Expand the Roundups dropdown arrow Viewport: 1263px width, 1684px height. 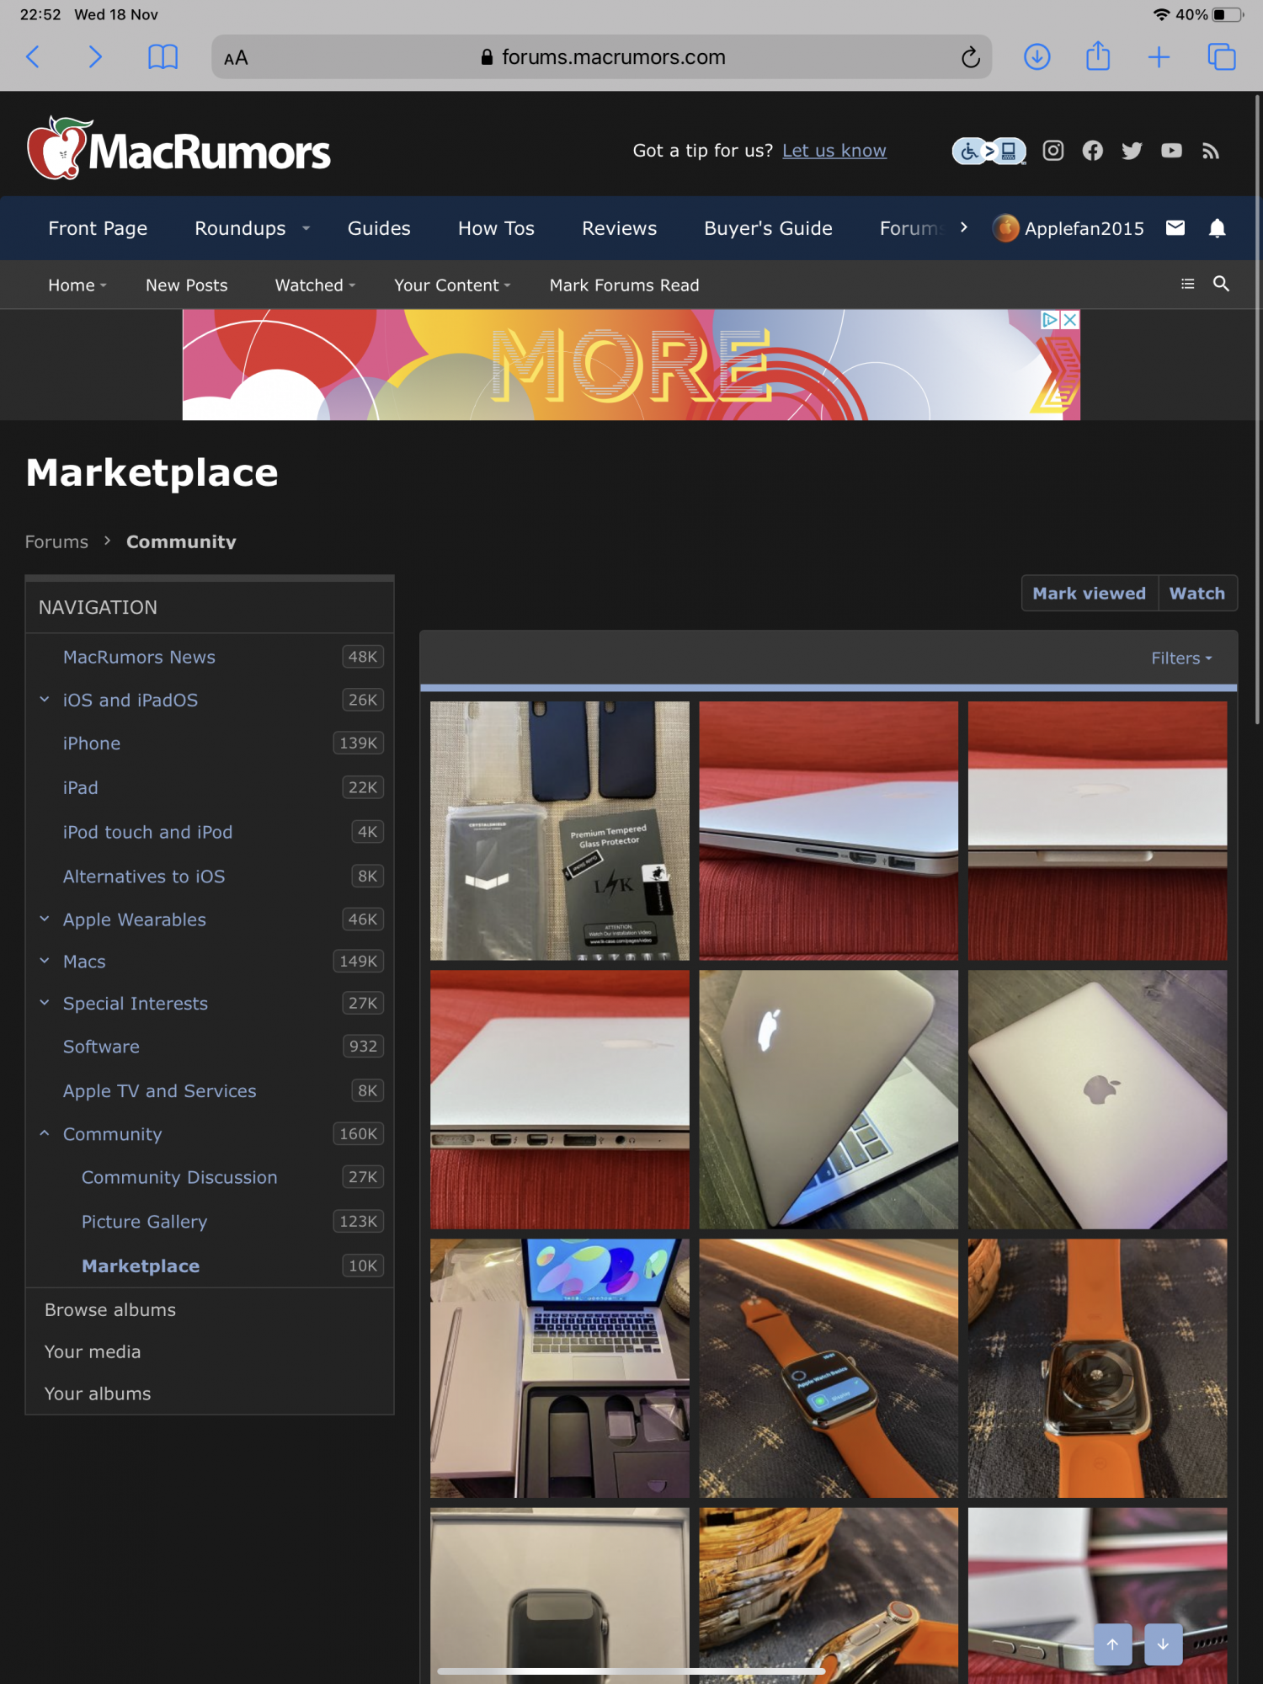[306, 228]
